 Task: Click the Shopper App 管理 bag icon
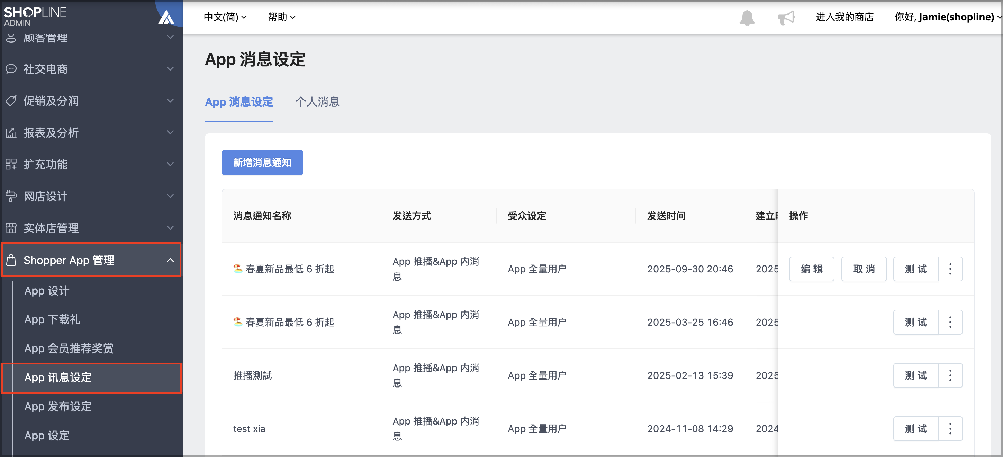pyautogui.click(x=11, y=260)
